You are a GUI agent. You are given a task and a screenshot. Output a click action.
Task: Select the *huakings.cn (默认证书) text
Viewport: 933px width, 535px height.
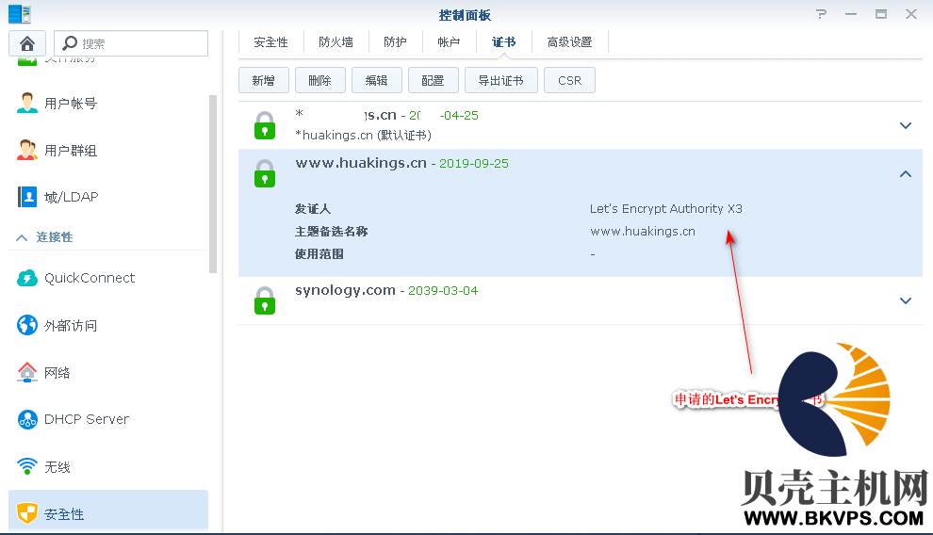click(x=364, y=136)
